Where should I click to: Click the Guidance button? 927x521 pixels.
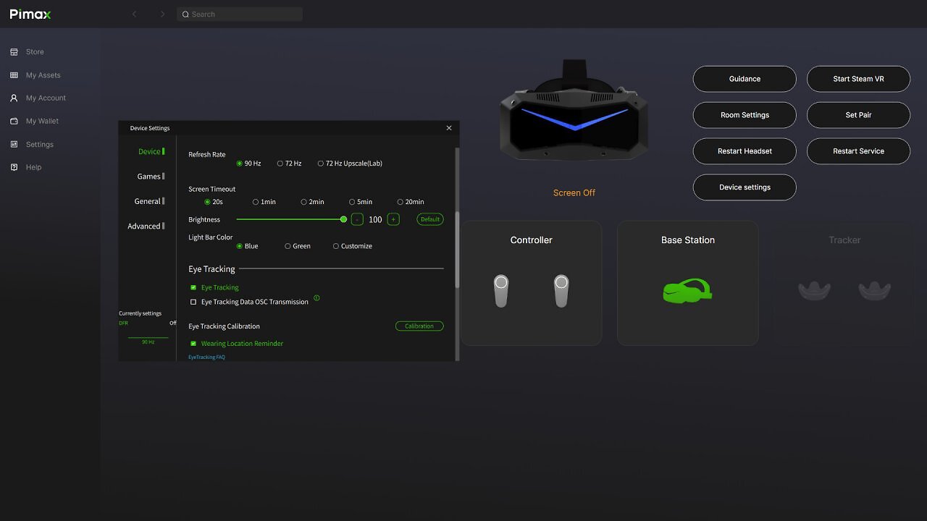[744, 79]
